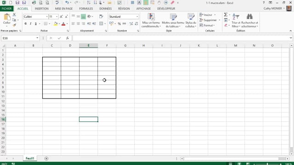Click the insert function fx icon
294x165 pixels.
68,38
